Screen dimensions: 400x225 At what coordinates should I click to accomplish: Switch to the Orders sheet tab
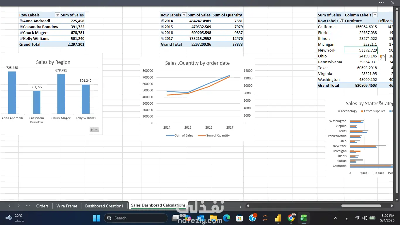(x=42, y=206)
